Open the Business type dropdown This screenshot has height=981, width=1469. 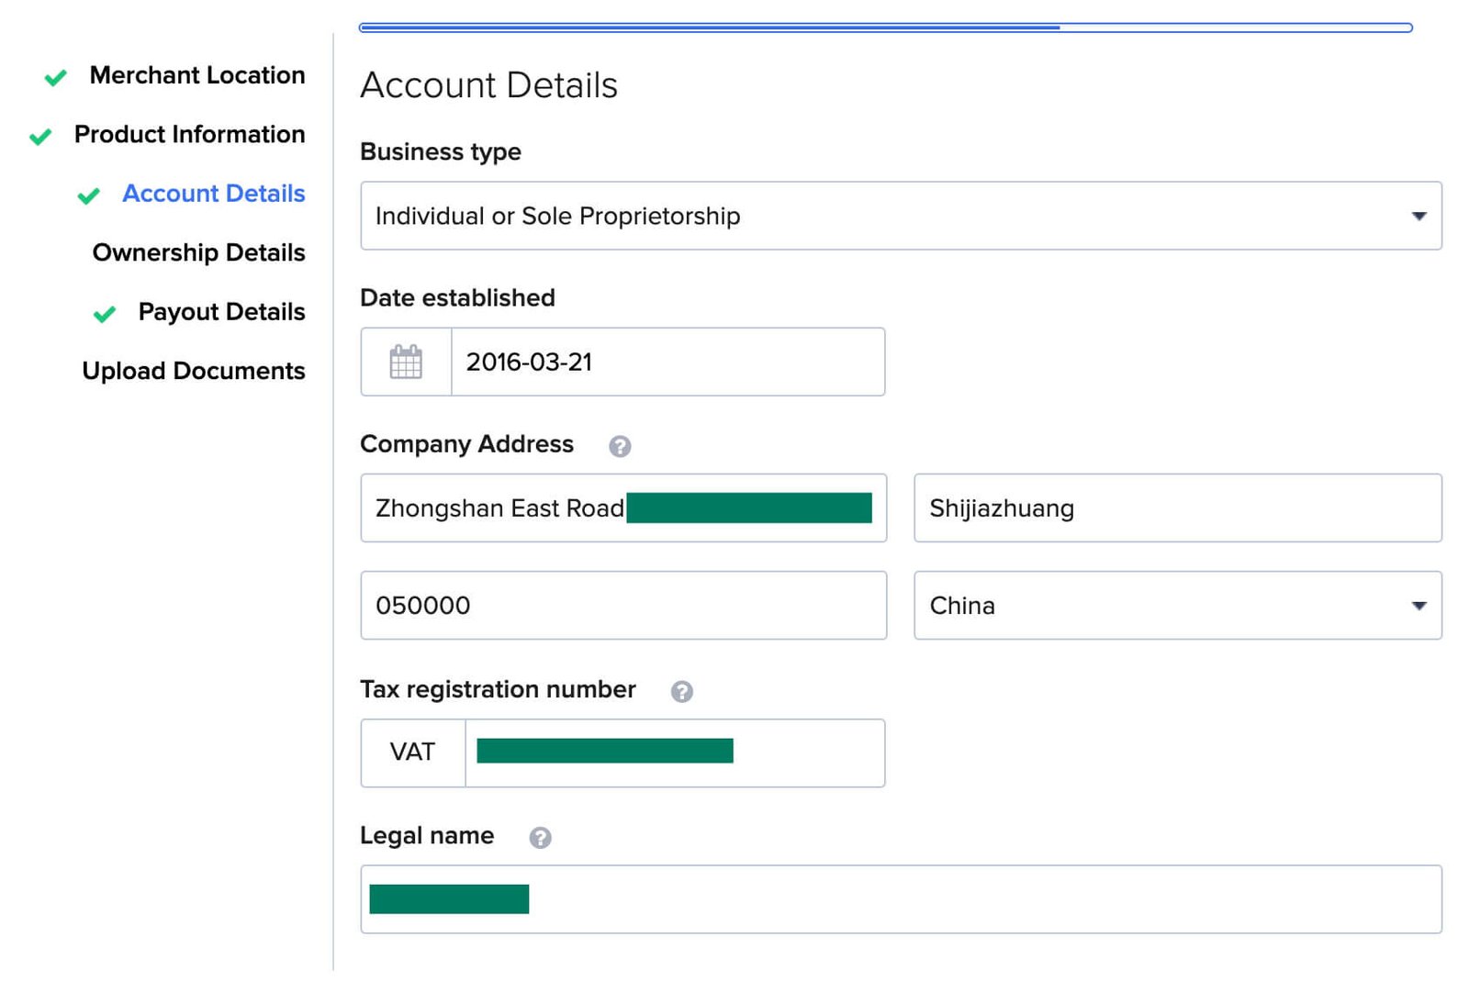pyautogui.click(x=900, y=217)
